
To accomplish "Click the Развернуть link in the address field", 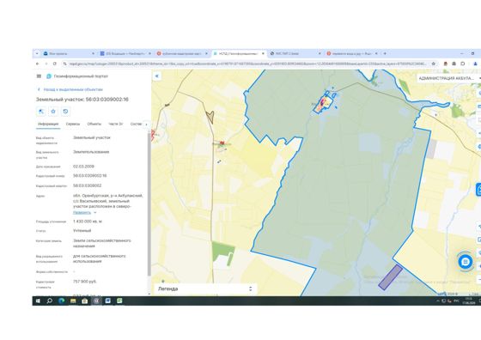I will coord(82,212).
